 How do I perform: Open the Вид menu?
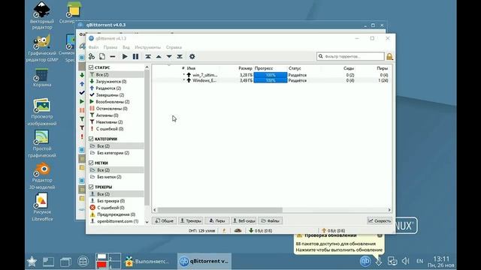pos(126,47)
